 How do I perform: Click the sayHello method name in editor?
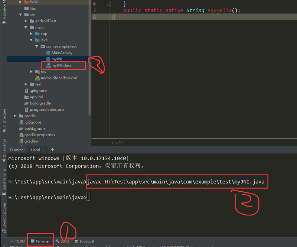220,10
